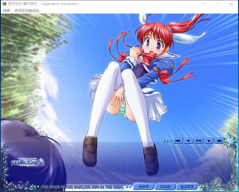
Task: Click the application icon in the title bar
Action: [4, 4]
